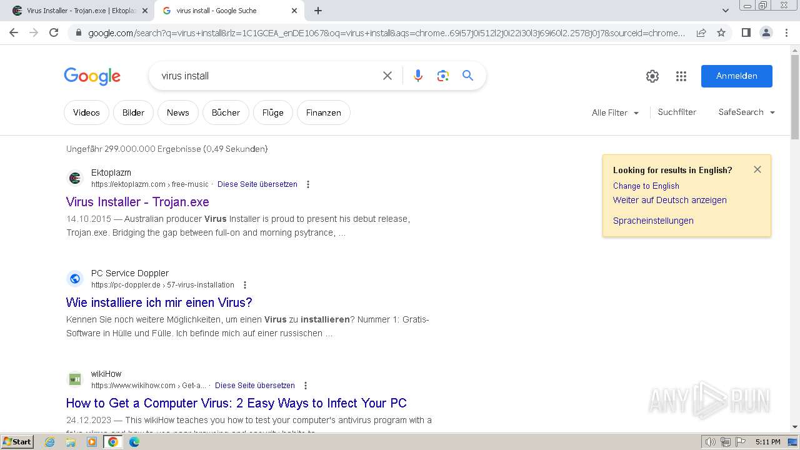Search by image with the Google Lens icon

coord(443,76)
